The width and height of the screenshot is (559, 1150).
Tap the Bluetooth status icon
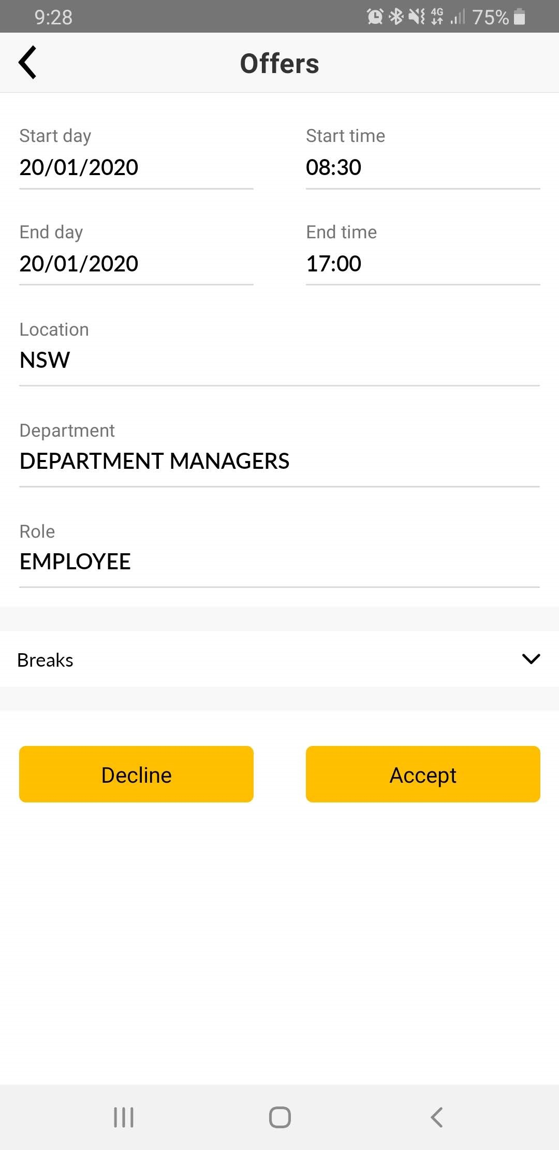396,17
